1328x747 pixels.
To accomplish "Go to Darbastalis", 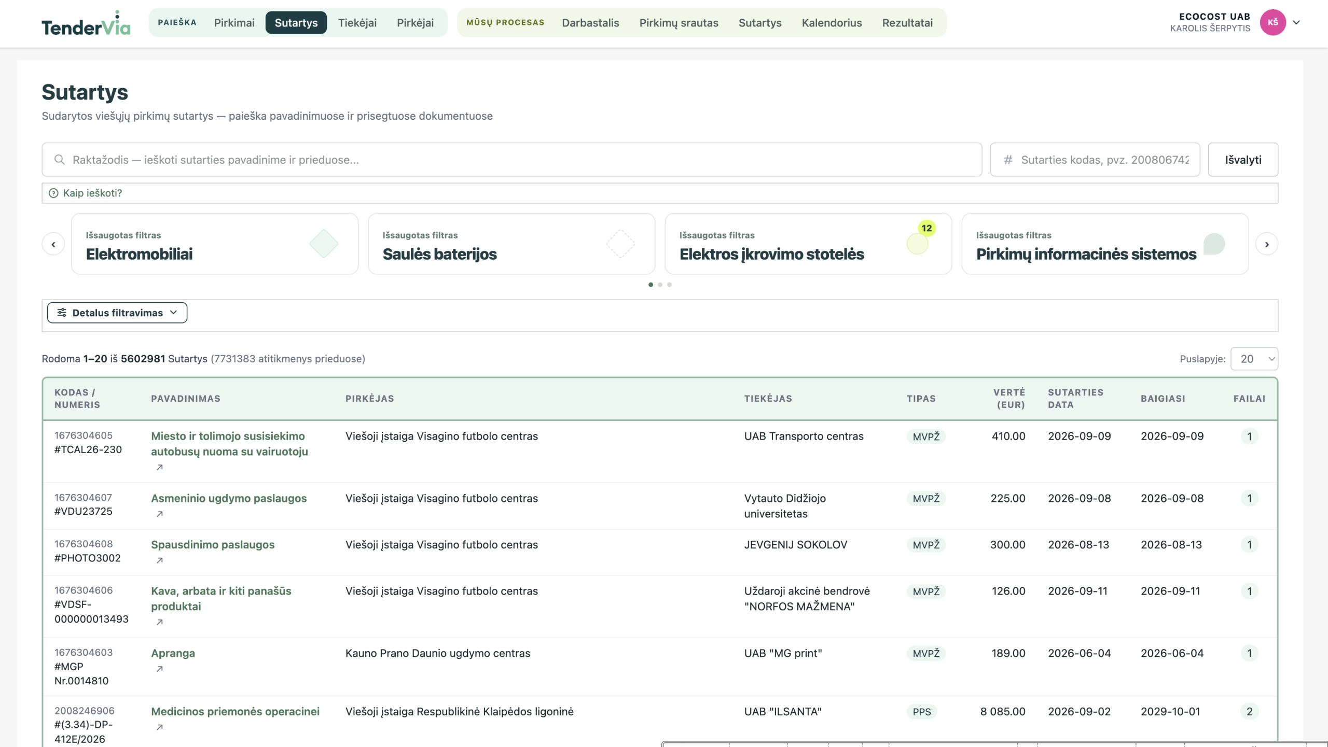I will click(590, 23).
